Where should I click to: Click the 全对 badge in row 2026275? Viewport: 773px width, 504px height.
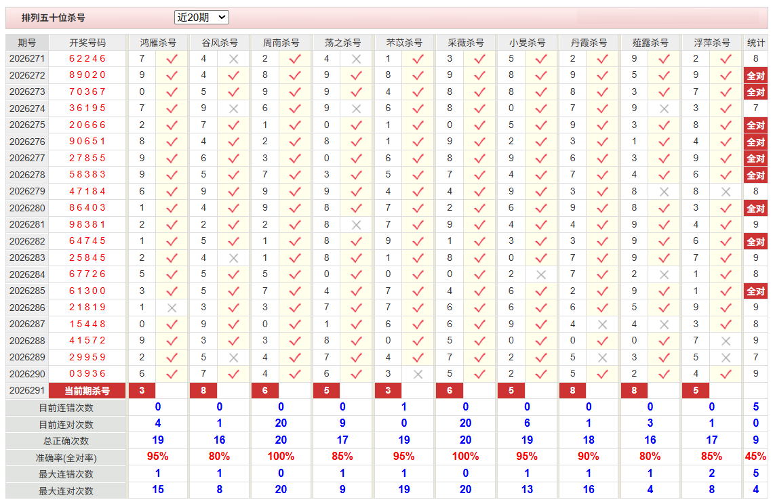(755, 125)
